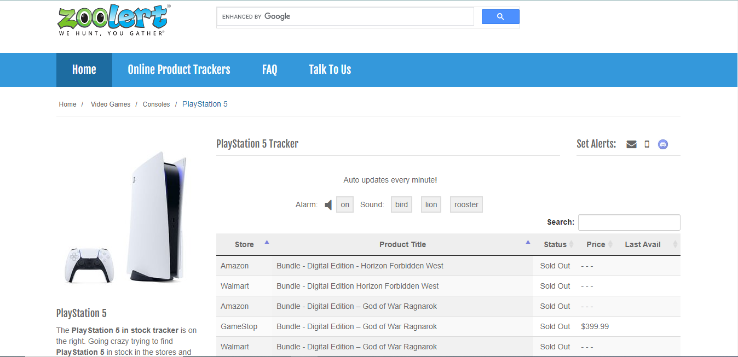Select the rooster alarm sound
The height and width of the screenshot is (357, 738).
(466, 204)
